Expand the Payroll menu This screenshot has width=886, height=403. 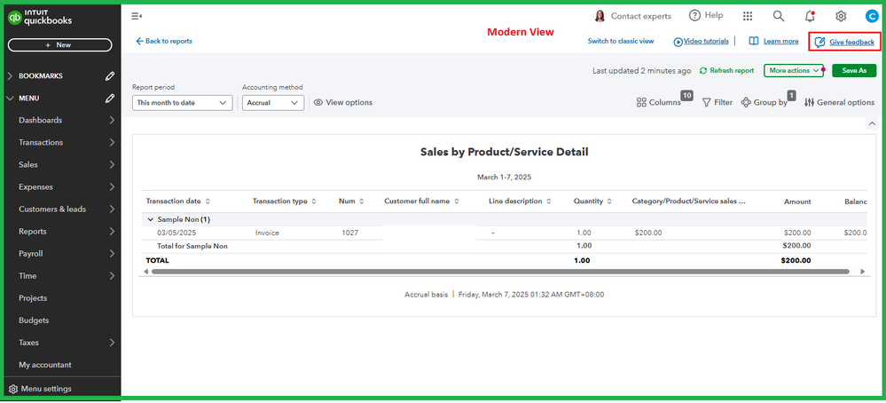point(112,254)
